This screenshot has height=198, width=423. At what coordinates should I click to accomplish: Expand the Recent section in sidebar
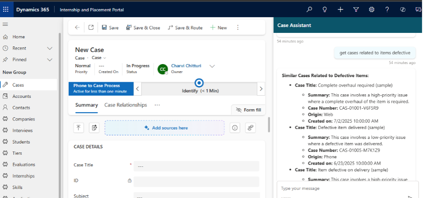pyautogui.click(x=50, y=48)
